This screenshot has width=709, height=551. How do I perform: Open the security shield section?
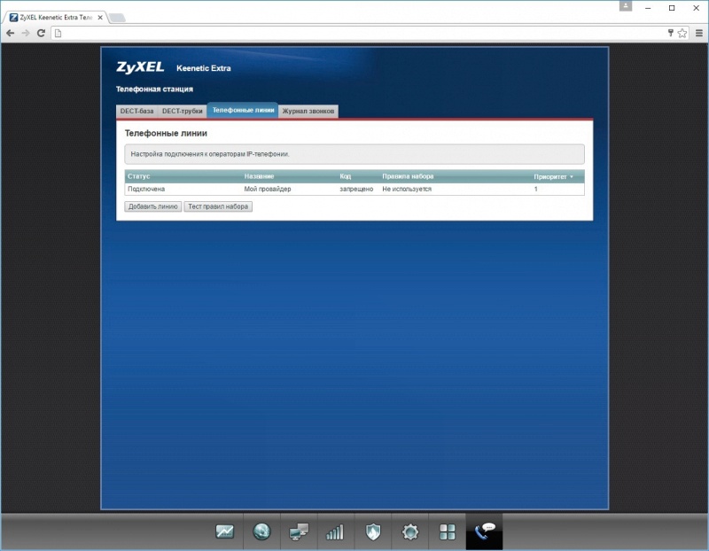[x=372, y=532]
